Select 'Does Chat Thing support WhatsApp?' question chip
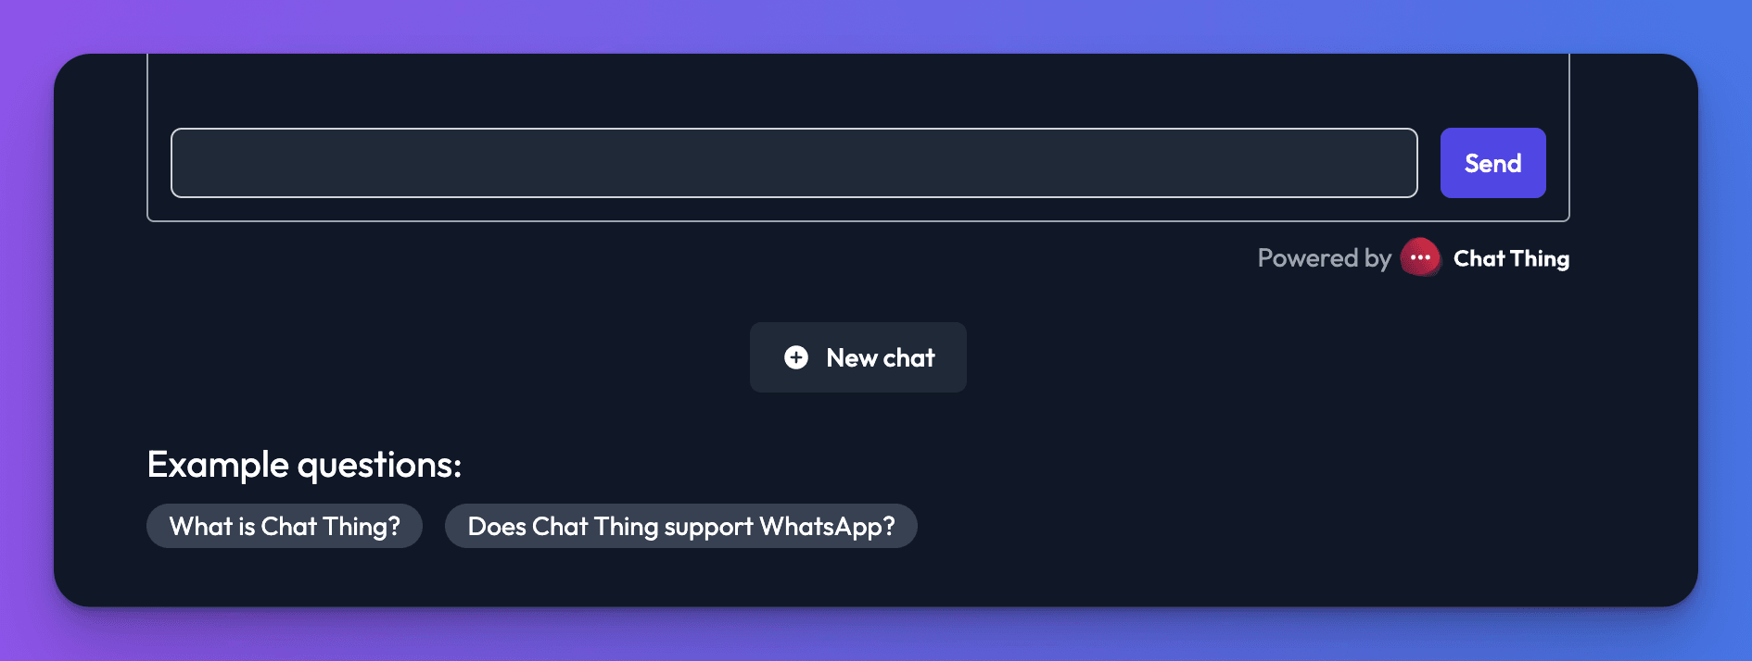Screen dimensions: 1752x661 (x=681, y=525)
